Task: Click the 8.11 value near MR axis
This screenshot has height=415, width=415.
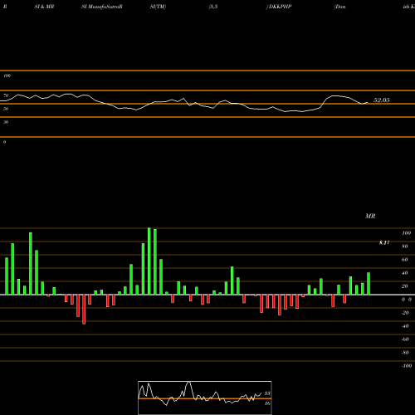Action: tap(384, 242)
